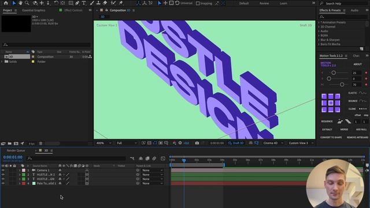
Task: Click the ABOUT button in Motion Tools
Action: pos(357,64)
